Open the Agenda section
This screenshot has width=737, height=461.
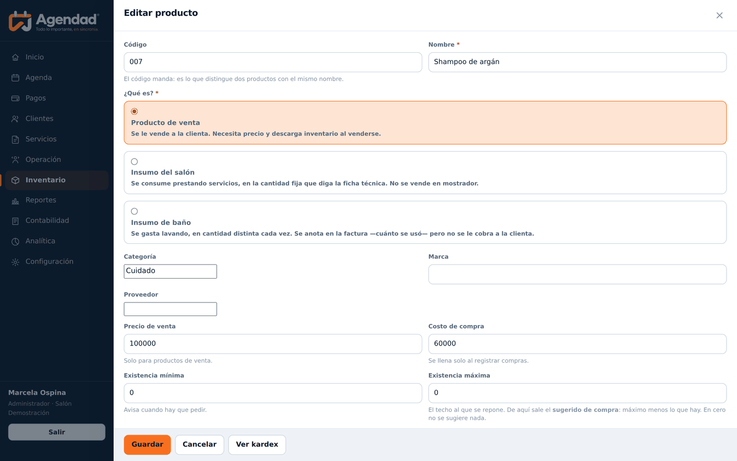tap(57, 77)
